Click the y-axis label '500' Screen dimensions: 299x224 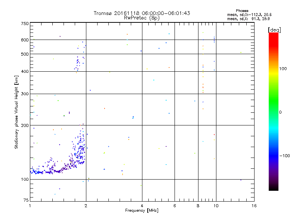(25, 54)
